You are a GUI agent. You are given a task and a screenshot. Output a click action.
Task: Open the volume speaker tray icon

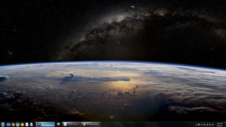(x=213, y=125)
